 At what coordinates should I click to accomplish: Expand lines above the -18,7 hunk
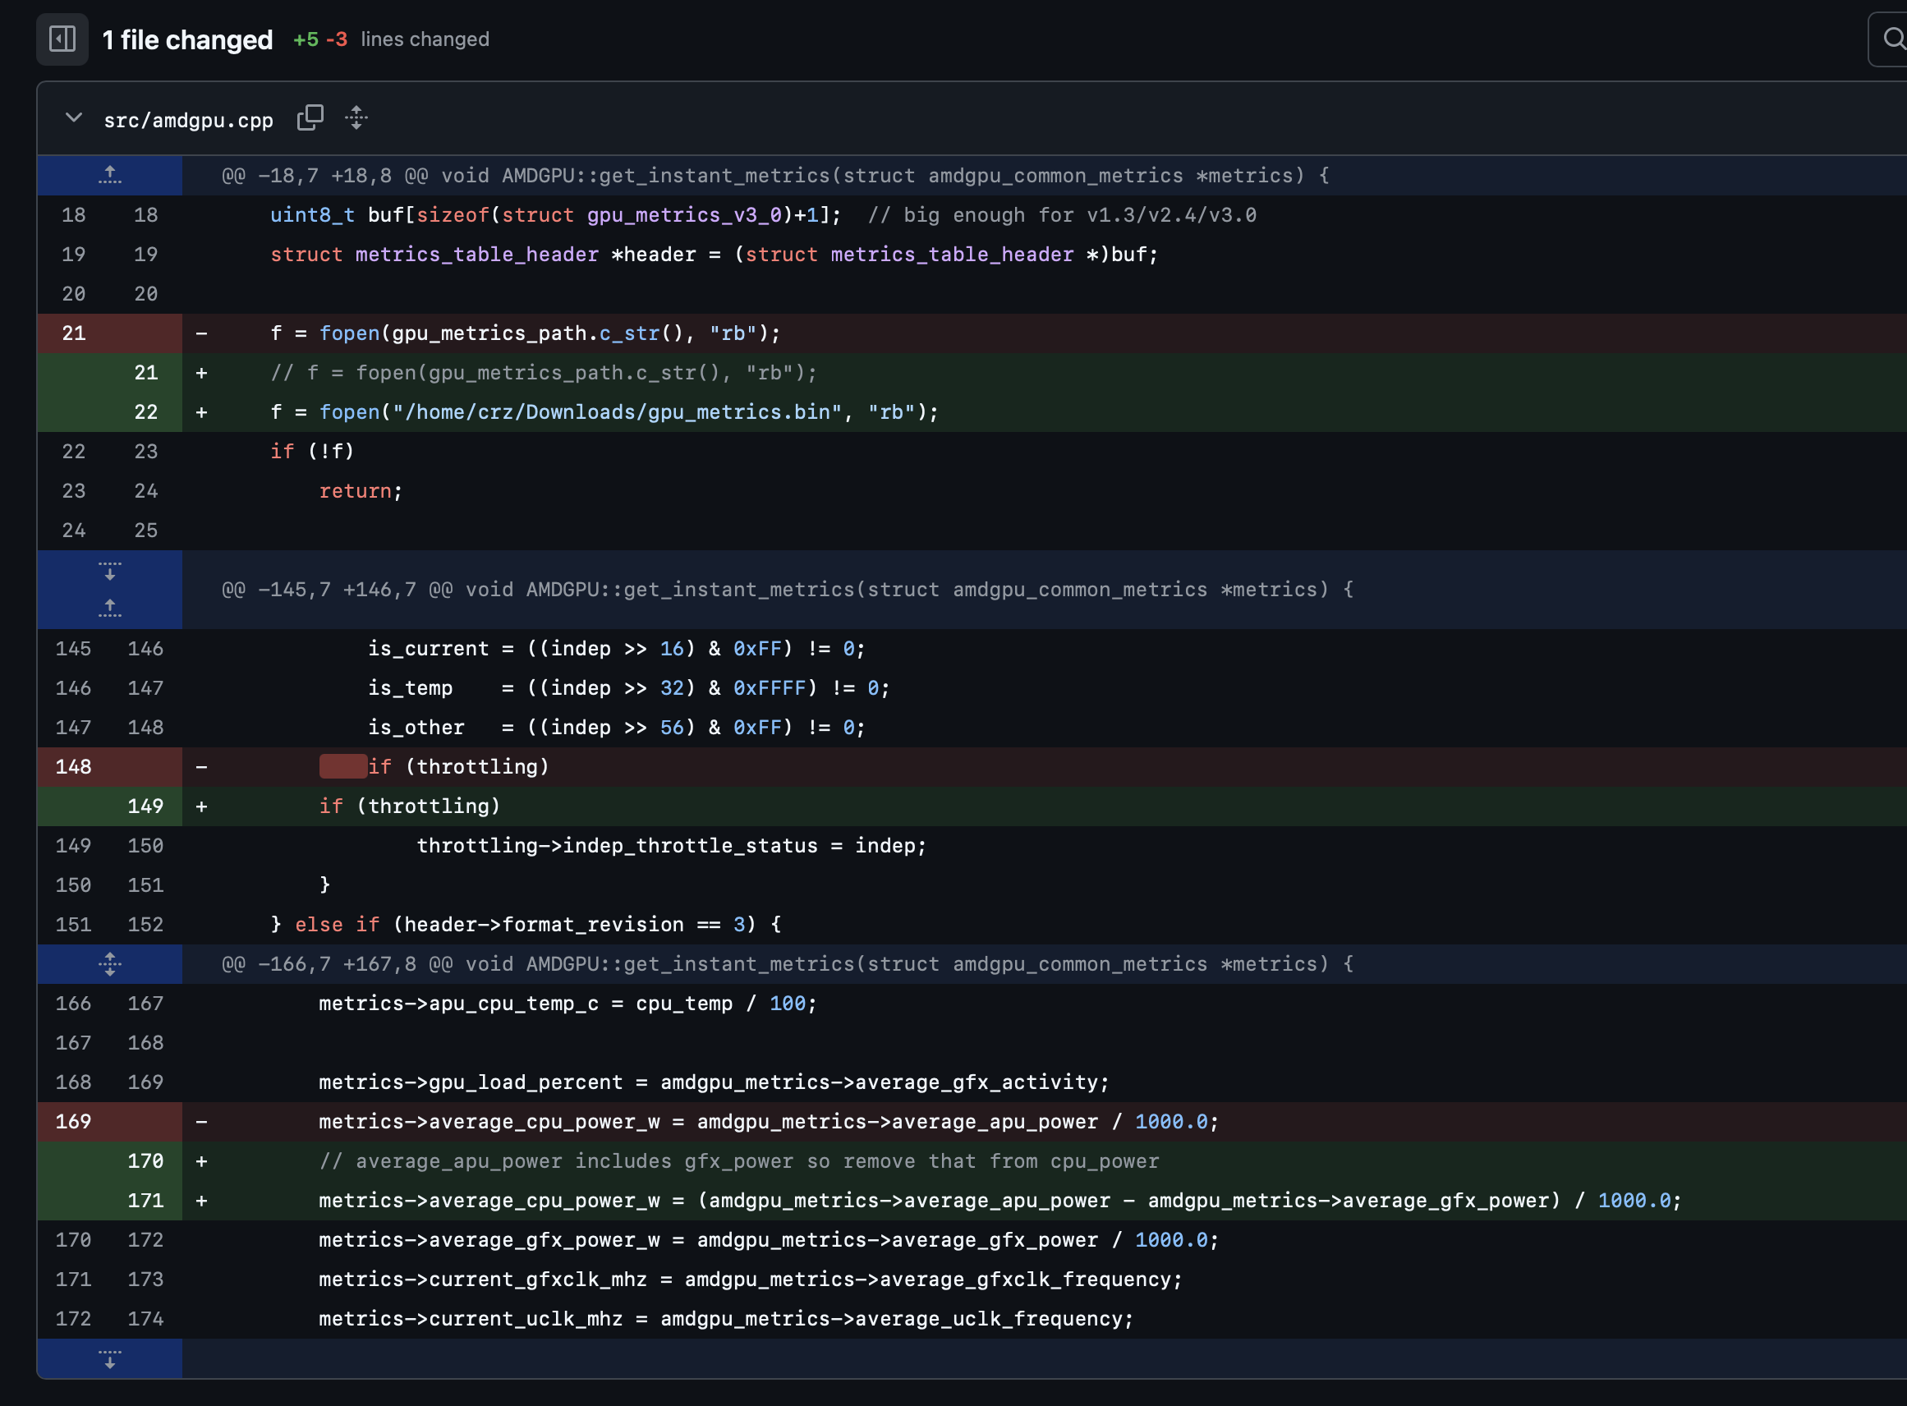(110, 175)
